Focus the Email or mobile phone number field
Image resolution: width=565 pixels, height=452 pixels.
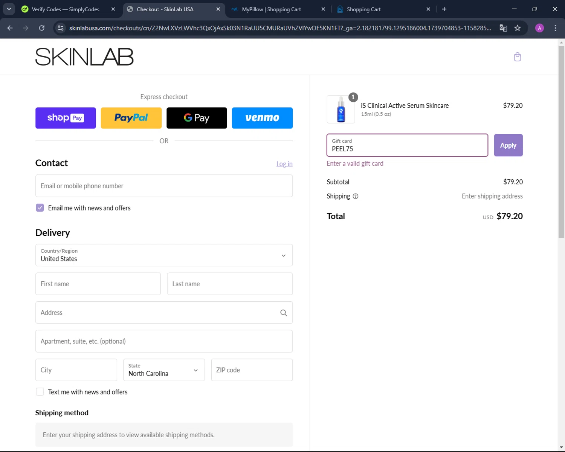(164, 186)
